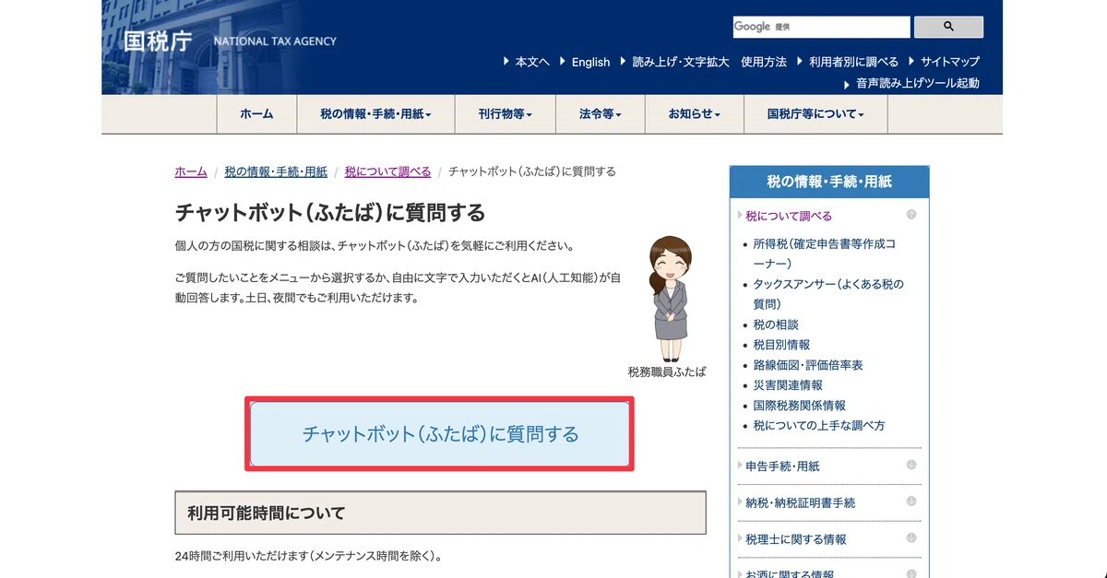1107x578 pixels.
Task: Open 税の情報・手続・用紙 navigation dropdown
Action: coord(375,114)
